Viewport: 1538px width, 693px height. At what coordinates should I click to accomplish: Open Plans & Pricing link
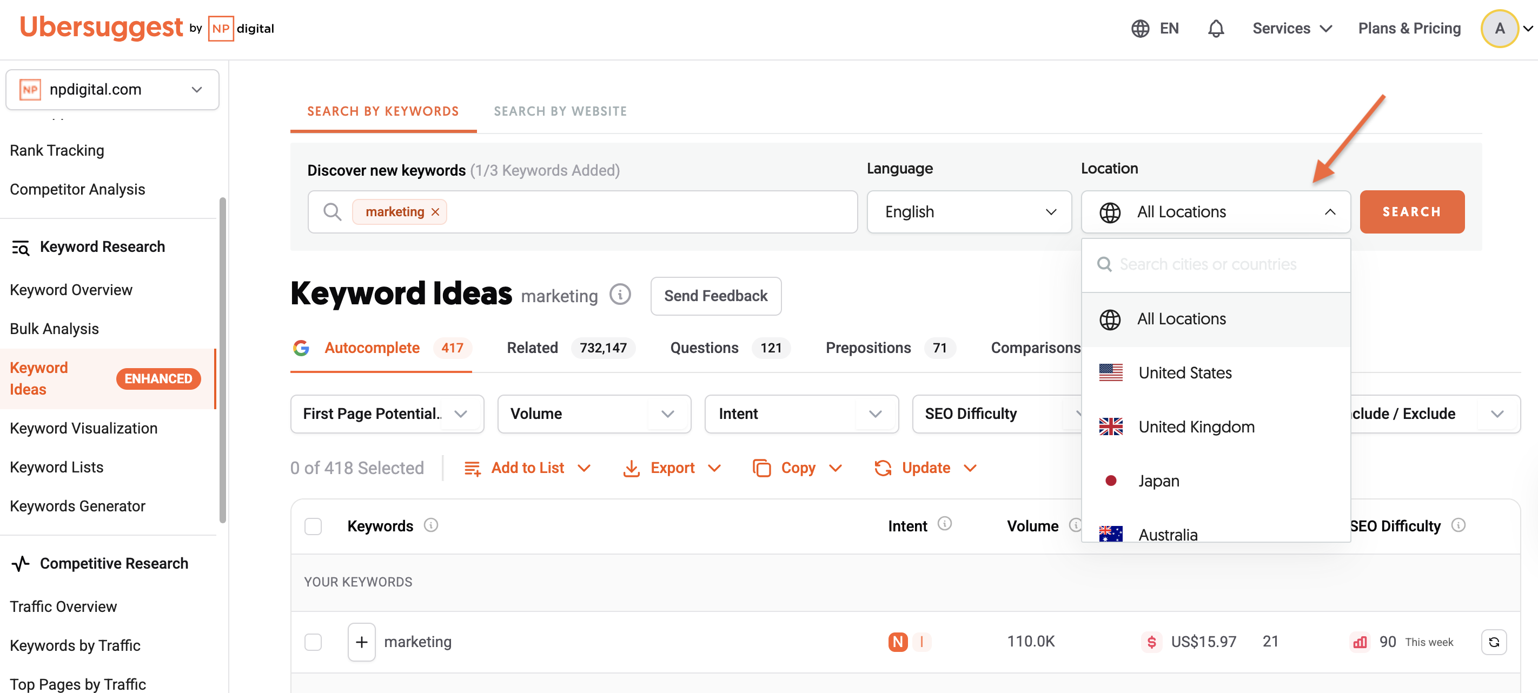pos(1409,28)
